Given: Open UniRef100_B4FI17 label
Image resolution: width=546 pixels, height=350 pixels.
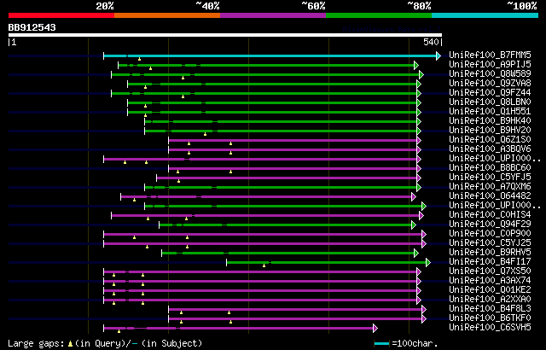Looking at the screenshot, I should (x=490, y=262).
